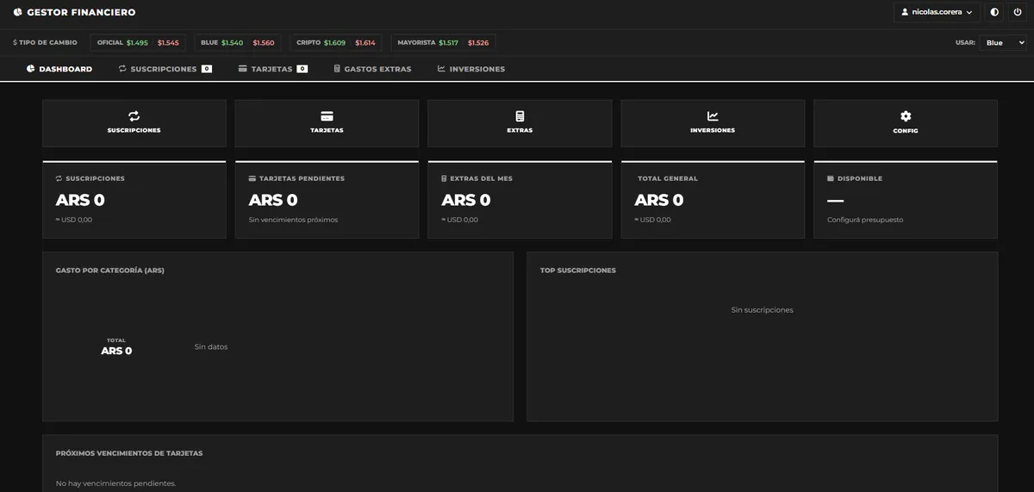Click the power logout icon
1034x492 pixels.
pyautogui.click(x=1018, y=12)
